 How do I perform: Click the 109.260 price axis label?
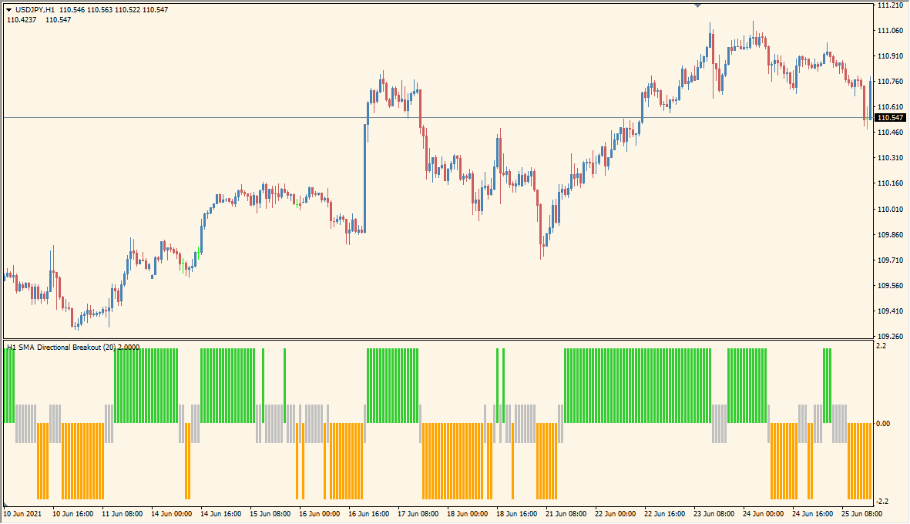pyautogui.click(x=890, y=337)
